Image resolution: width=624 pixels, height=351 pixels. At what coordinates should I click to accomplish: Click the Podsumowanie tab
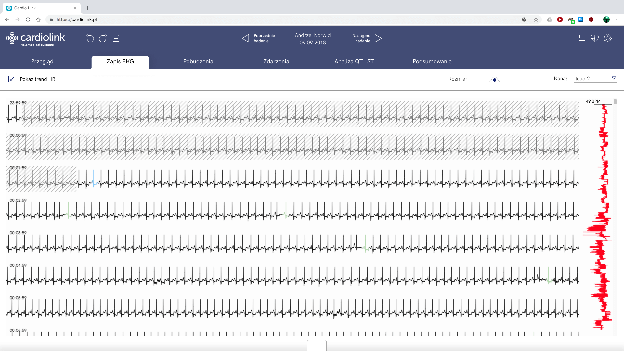(x=432, y=61)
